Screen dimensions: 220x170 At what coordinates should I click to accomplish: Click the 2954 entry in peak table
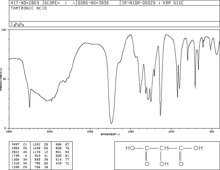(x=15, y=148)
